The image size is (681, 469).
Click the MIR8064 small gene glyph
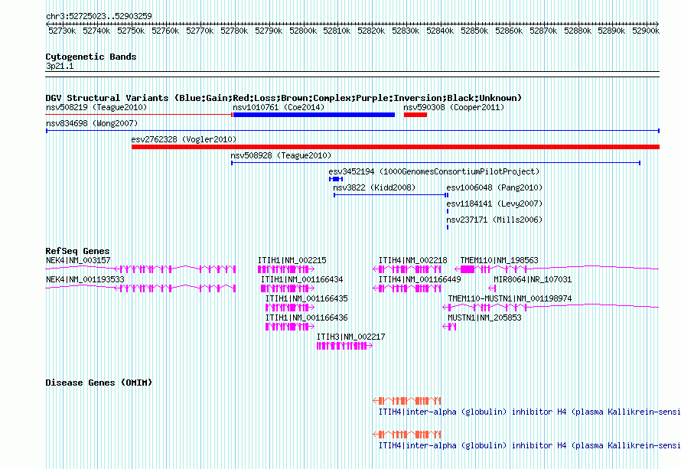coord(492,288)
